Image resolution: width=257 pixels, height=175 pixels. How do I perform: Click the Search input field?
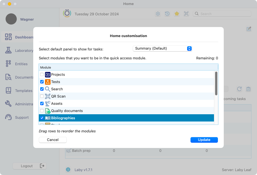(222, 14)
